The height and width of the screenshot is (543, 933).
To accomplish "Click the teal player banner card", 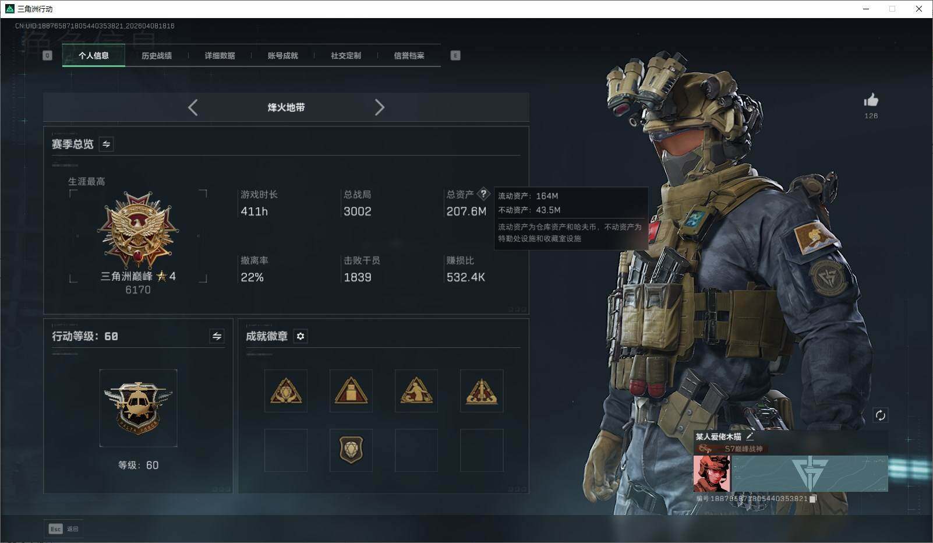I will point(810,474).
